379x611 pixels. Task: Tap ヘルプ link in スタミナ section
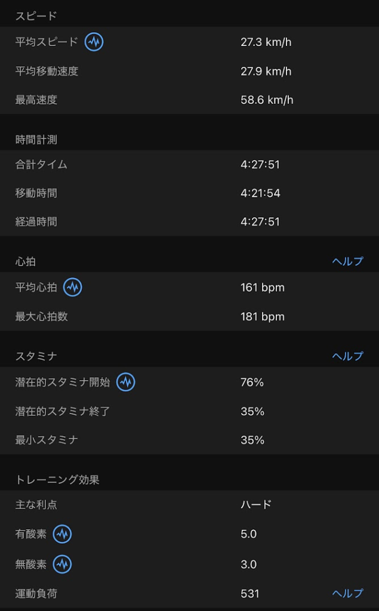[x=347, y=356]
